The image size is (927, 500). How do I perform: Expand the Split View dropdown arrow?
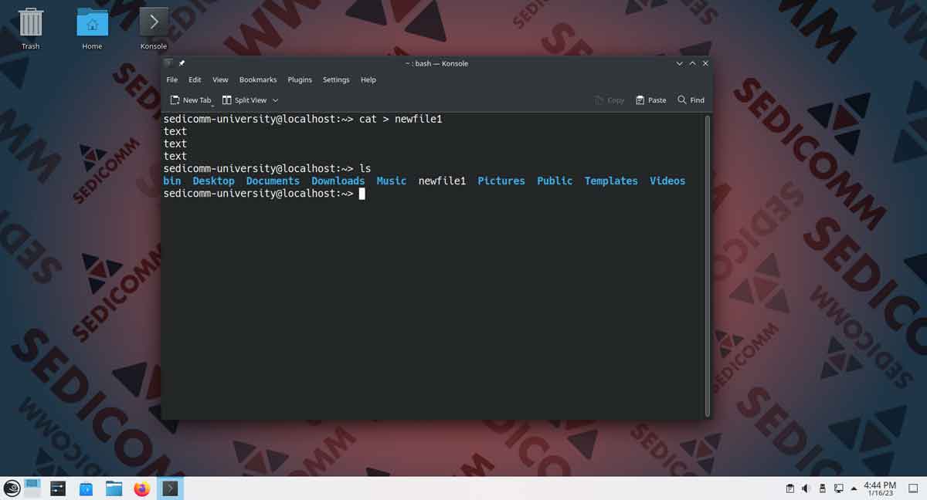click(273, 100)
